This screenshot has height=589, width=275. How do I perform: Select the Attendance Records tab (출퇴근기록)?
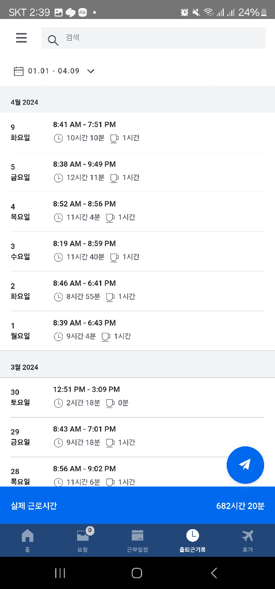coord(192,541)
